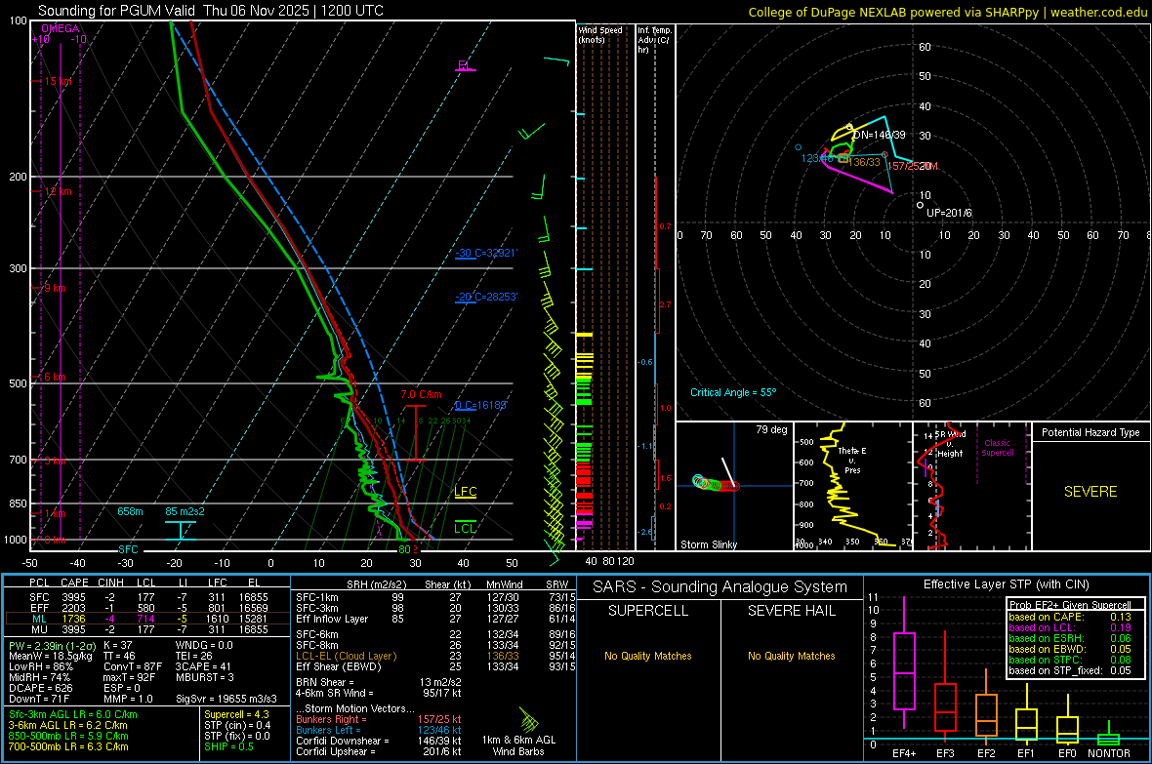The width and height of the screenshot is (1152, 764).
Task: Click 'No Quality Matches' under SUPERCELL
Action: click(x=648, y=656)
